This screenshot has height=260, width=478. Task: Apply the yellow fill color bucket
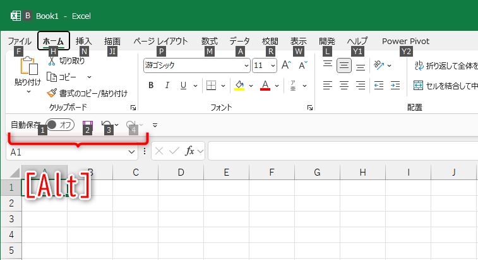point(239,86)
